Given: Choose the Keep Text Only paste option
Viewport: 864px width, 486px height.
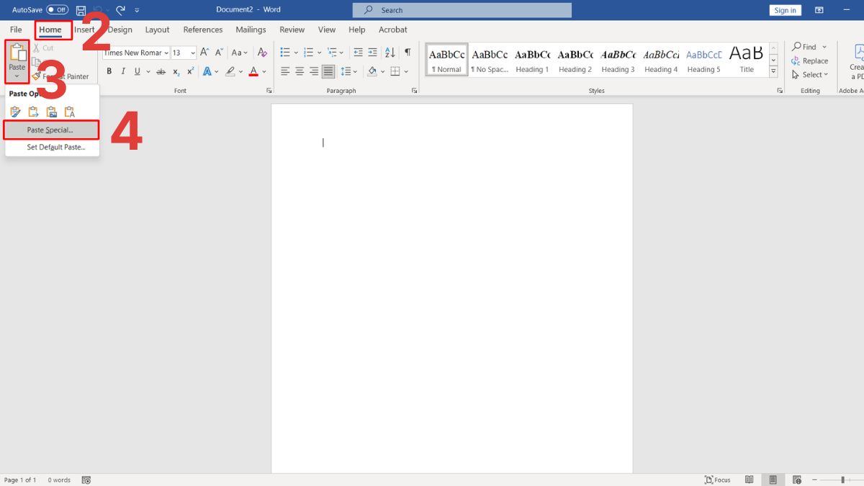Looking at the screenshot, I should point(69,112).
